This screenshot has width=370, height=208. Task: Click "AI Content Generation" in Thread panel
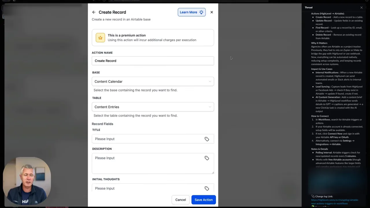328,97
